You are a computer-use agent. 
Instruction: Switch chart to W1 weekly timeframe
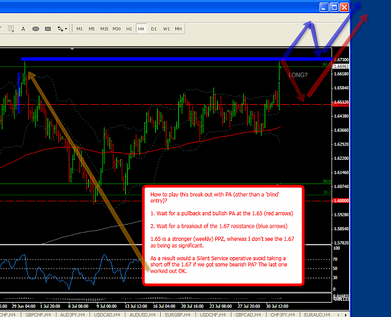(166, 29)
